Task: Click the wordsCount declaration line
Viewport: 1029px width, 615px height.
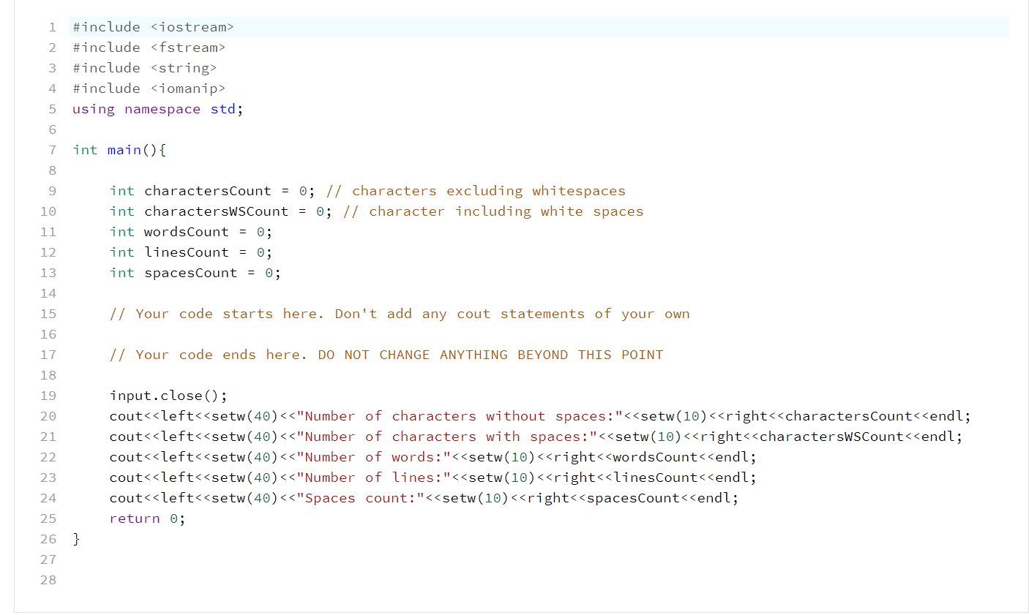Action: 190,231
